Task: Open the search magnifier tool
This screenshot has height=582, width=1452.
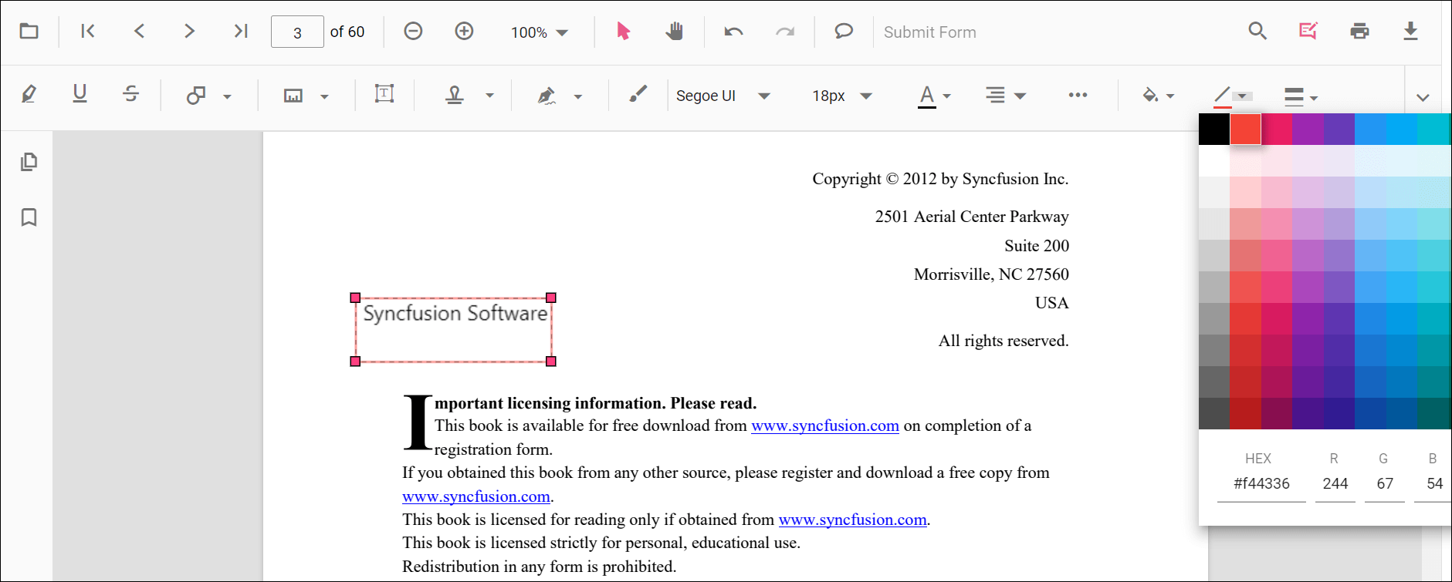Action: [1257, 32]
